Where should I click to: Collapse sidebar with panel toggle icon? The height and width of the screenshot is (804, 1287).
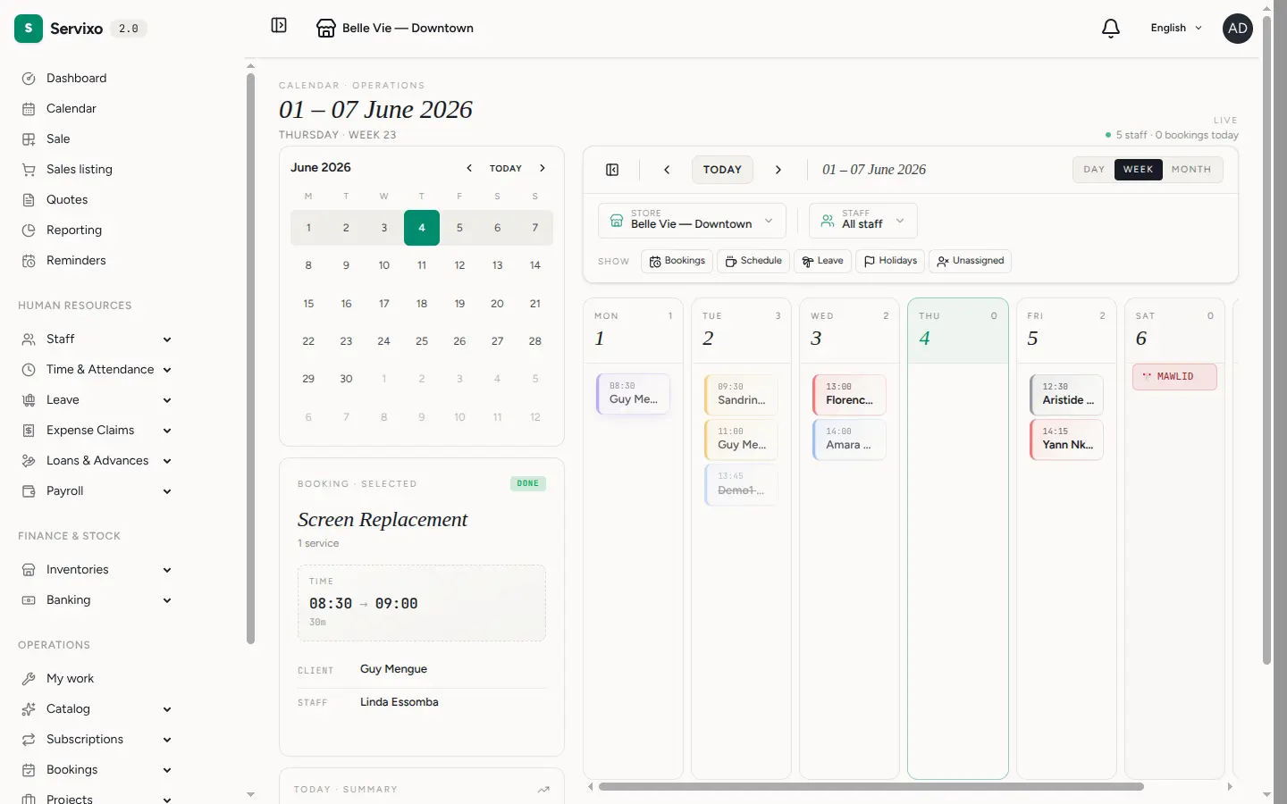point(279,26)
